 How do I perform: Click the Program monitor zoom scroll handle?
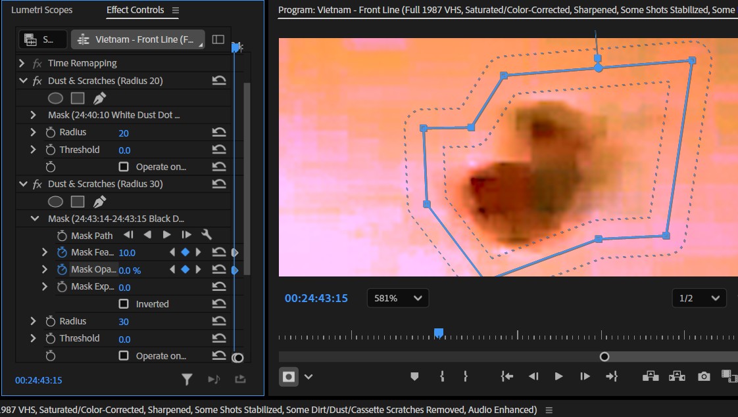tap(604, 357)
